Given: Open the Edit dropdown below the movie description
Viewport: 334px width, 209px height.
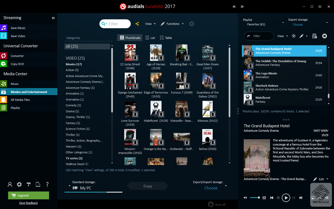Looking at the screenshot, I should click(321, 179).
